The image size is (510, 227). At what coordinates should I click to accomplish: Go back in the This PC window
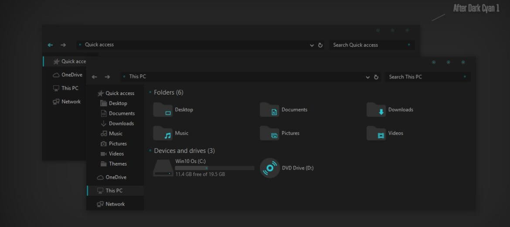(x=94, y=77)
